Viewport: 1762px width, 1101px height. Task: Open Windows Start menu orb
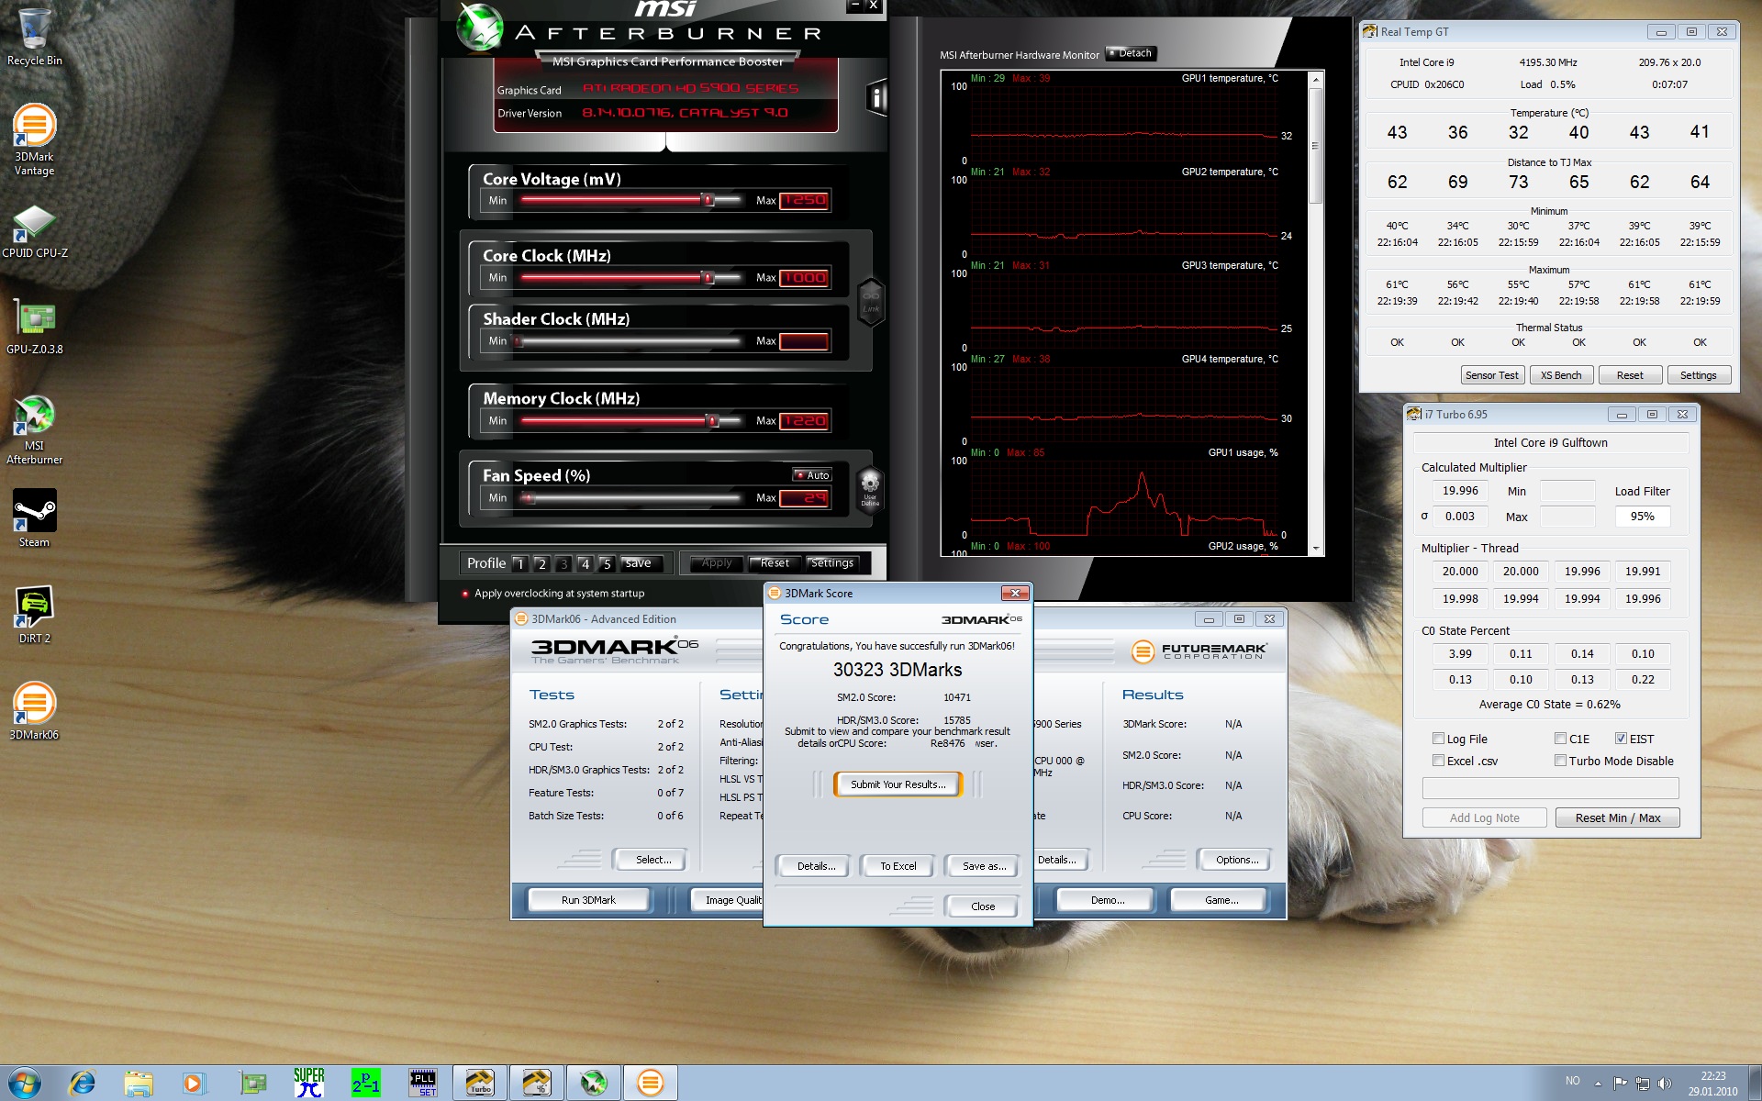(25, 1083)
